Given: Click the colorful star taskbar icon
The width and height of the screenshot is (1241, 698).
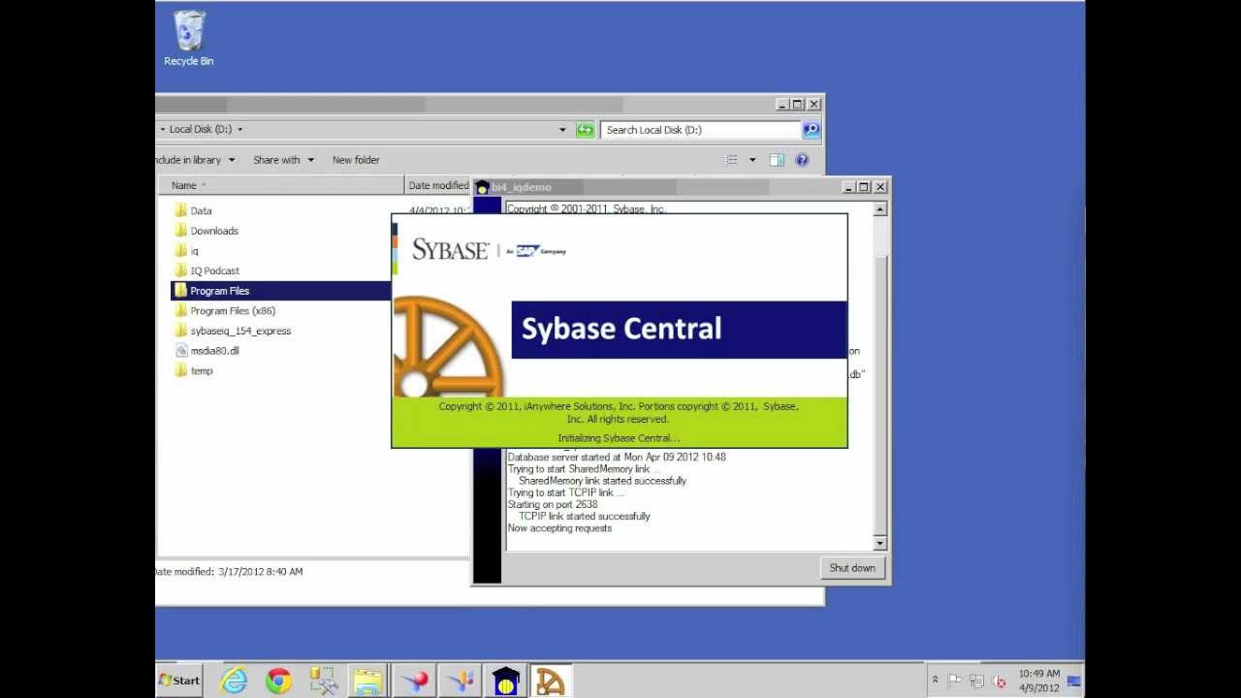Looking at the screenshot, I should coord(460,681).
